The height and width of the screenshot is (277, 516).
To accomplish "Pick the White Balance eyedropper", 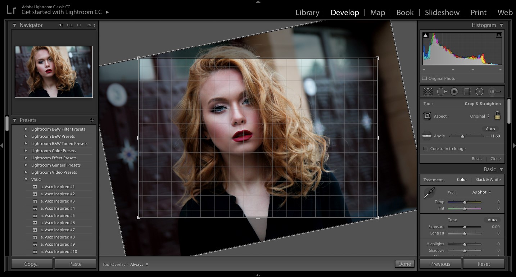I will click(x=429, y=193).
